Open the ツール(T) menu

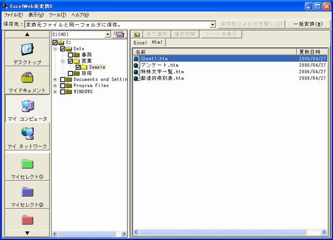[x=57, y=15]
